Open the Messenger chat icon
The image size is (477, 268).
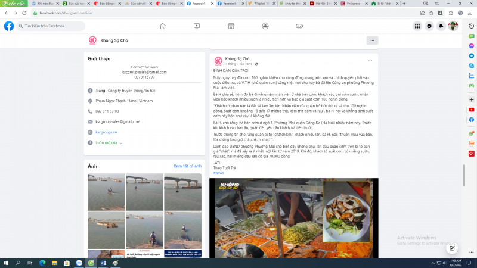tap(429, 26)
